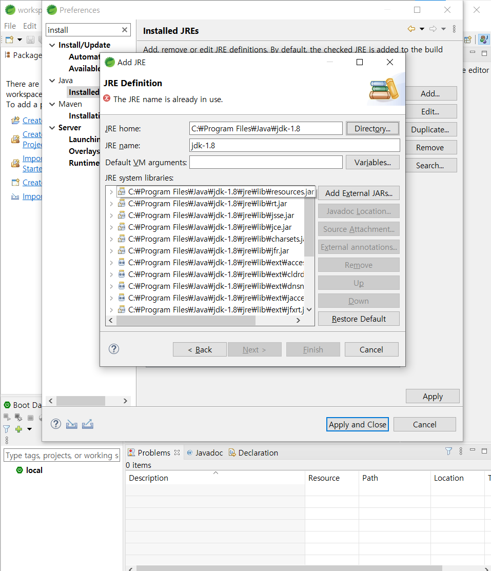Click the import preferences icon
Viewport: 491px width, 571px height.
coord(71,424)
